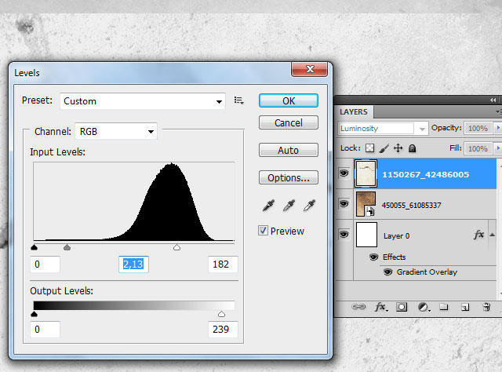Click the link layers icon

tap(358, 307)
